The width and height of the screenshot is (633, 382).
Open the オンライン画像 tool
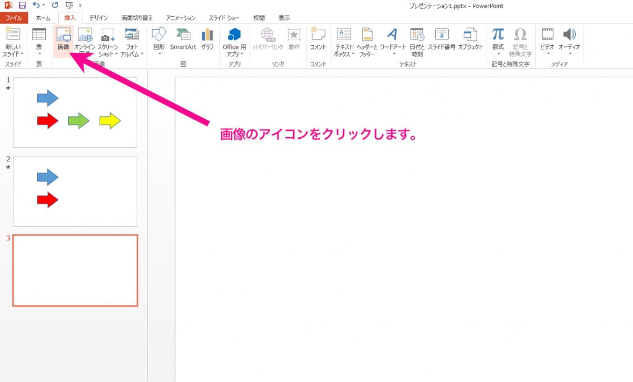click(85, 41)
